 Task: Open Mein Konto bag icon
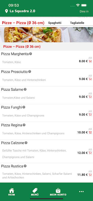[x=58, y=192]
